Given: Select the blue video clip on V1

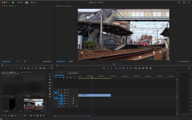Looking at the screenshot, I should pos(95,95).
